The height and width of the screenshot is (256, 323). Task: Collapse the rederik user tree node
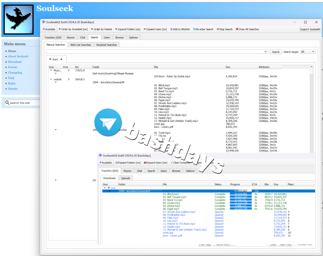51,79
